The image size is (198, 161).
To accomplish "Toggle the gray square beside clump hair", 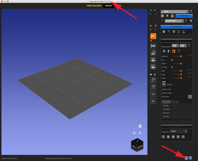I will (190, 97).
